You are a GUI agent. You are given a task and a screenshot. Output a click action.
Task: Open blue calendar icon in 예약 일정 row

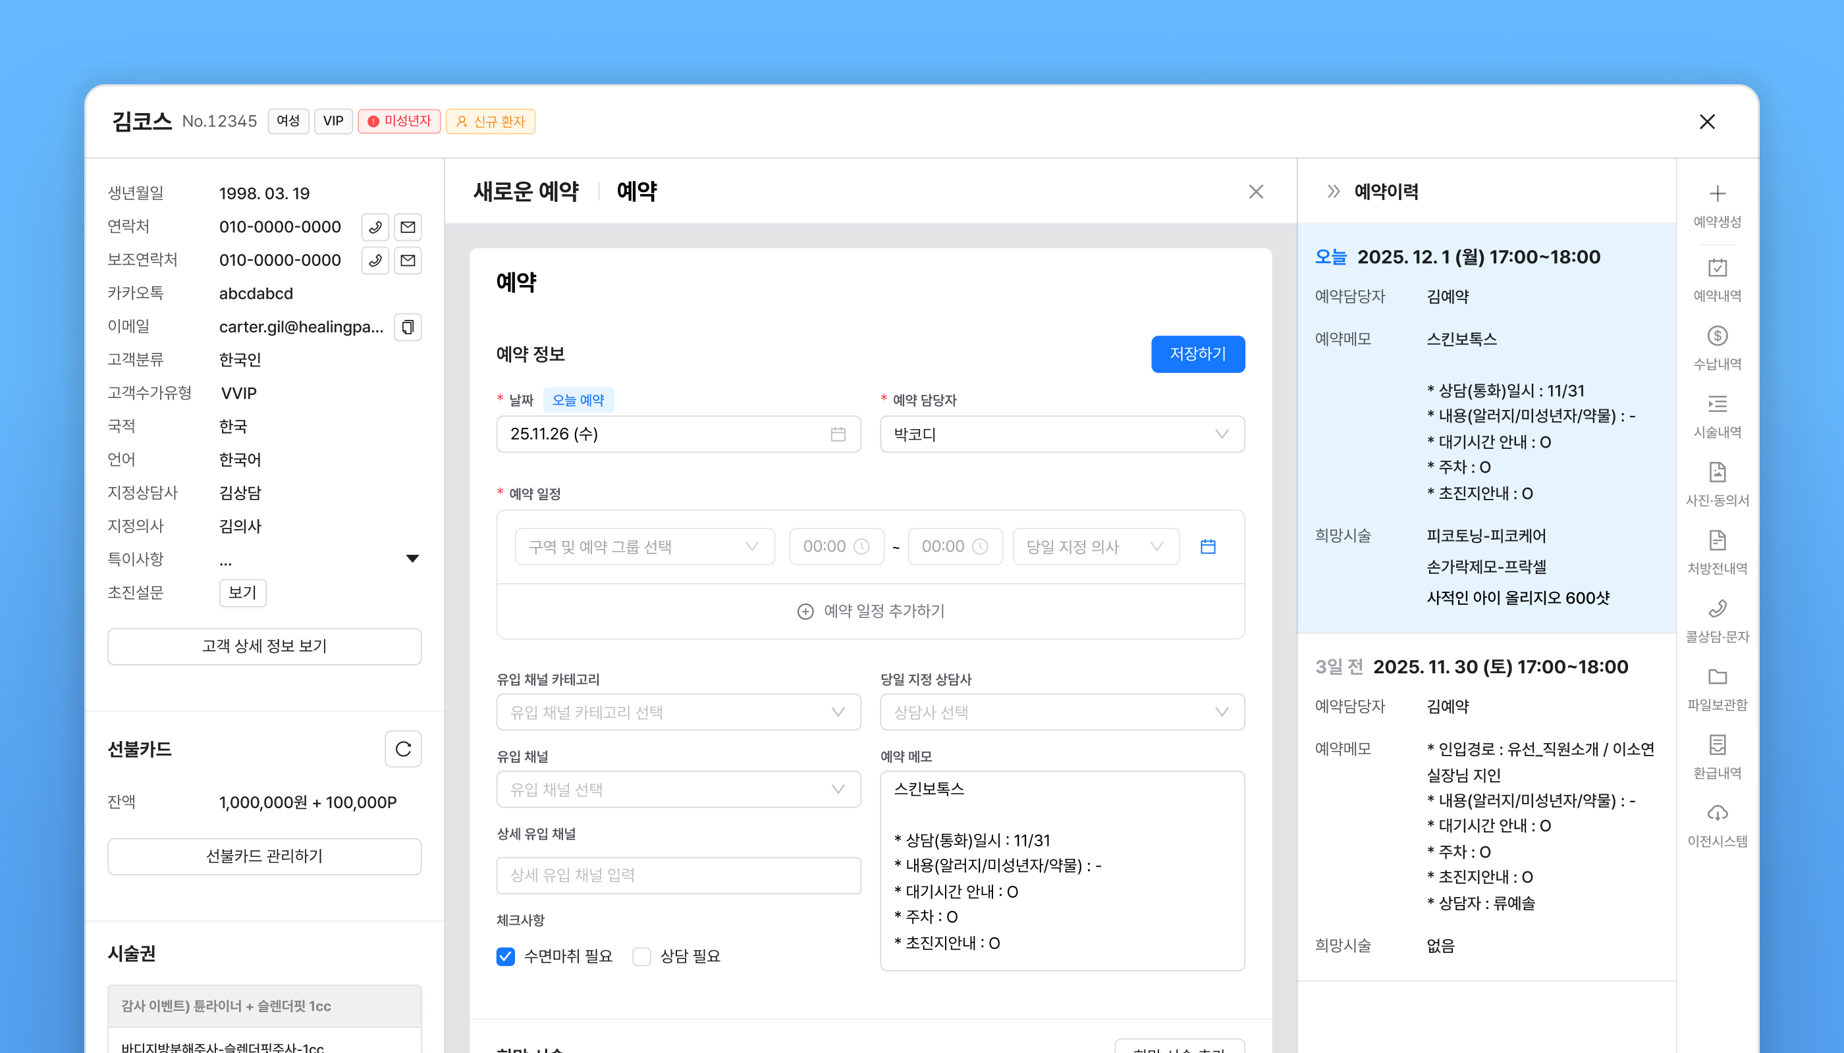point(1207,547)
